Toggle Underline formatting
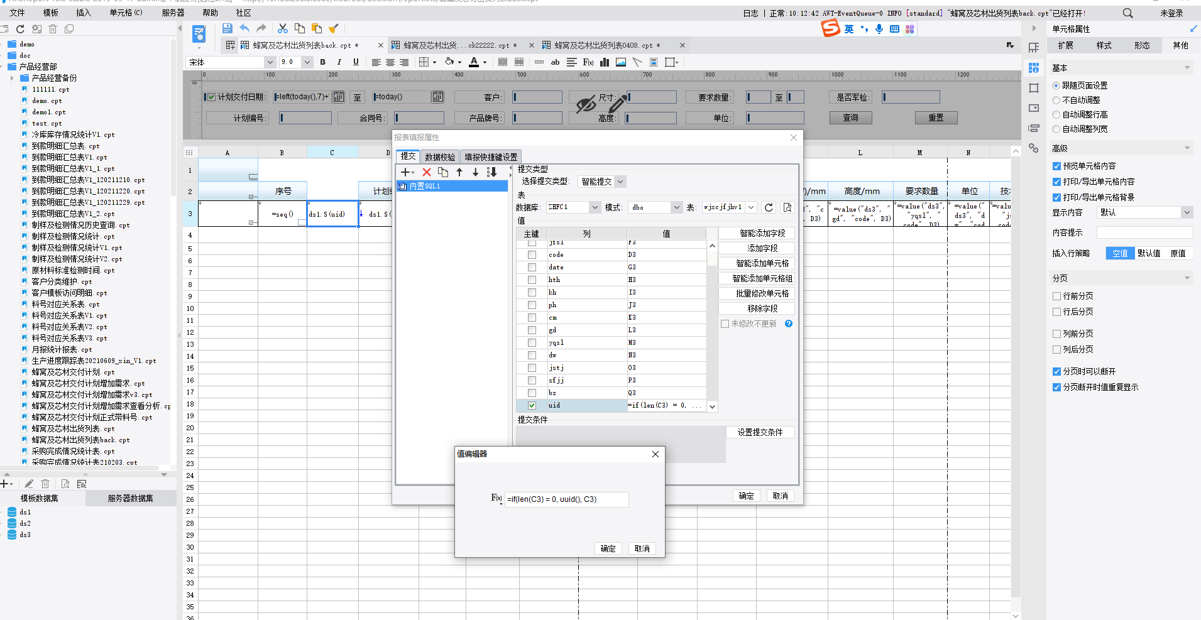The image size is (1201, 620). 356,62
